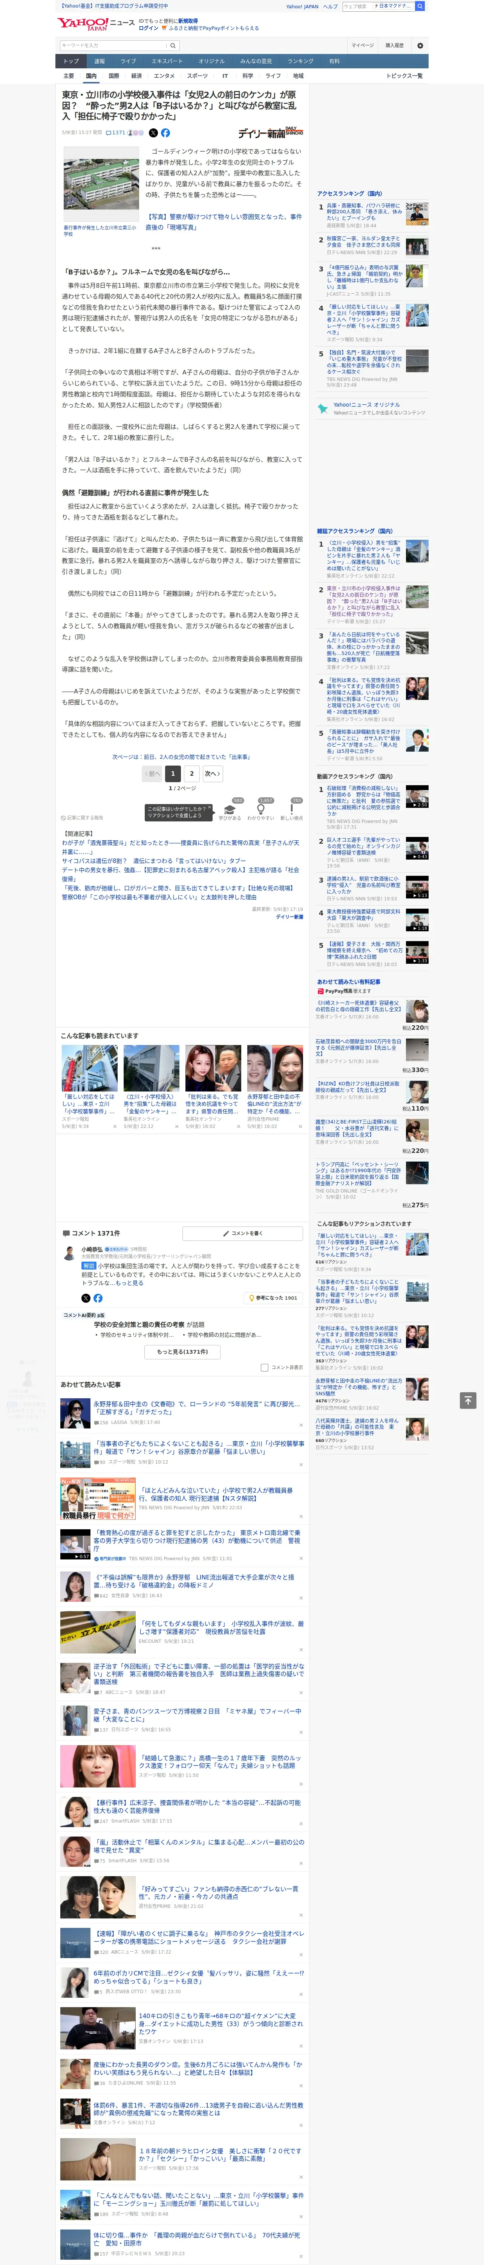Click the scroll-to-top arrow button
Image resolution: width=484 pixels, height=2265 pixels.
click(x=468, y=1401)
